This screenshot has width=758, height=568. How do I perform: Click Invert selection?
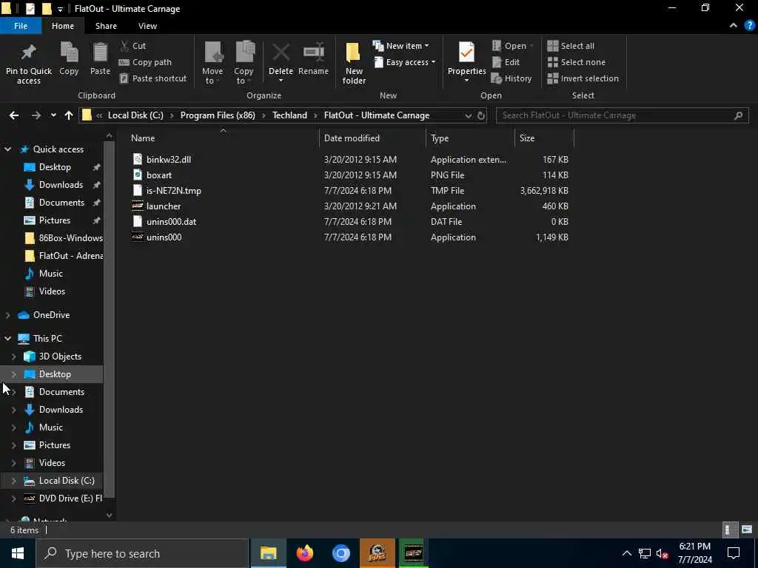click(583, 78)
